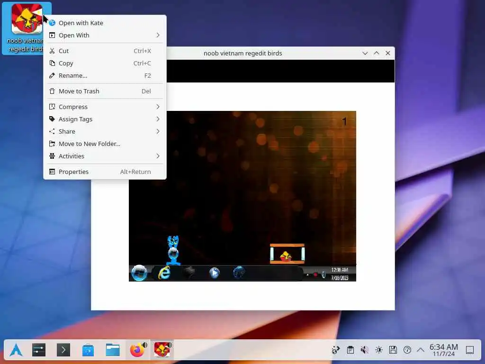The width and height of the screenshot is (485, 364).
Task: Click the scissors icon beside Cut
Action: coord(52,51)
